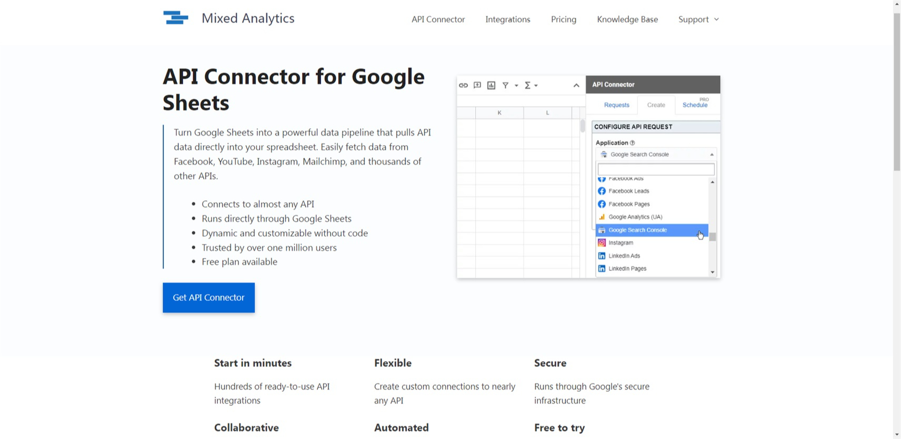The height and width of the screenshot is (439, 901).
Task: Click the page vertical scrollbar thumb
Action: [897, 92]
